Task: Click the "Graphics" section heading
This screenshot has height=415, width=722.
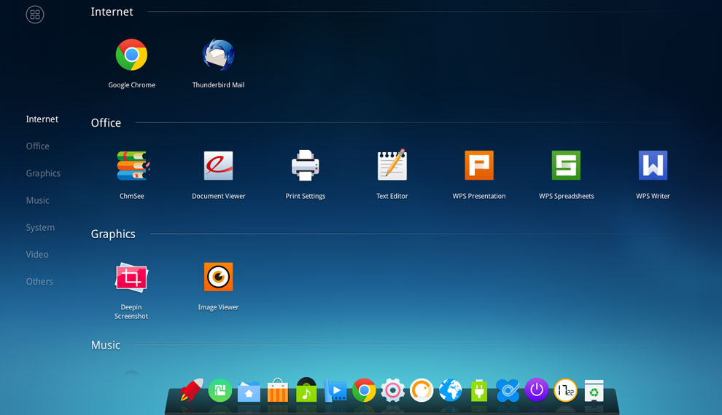Action: [113, 234]
